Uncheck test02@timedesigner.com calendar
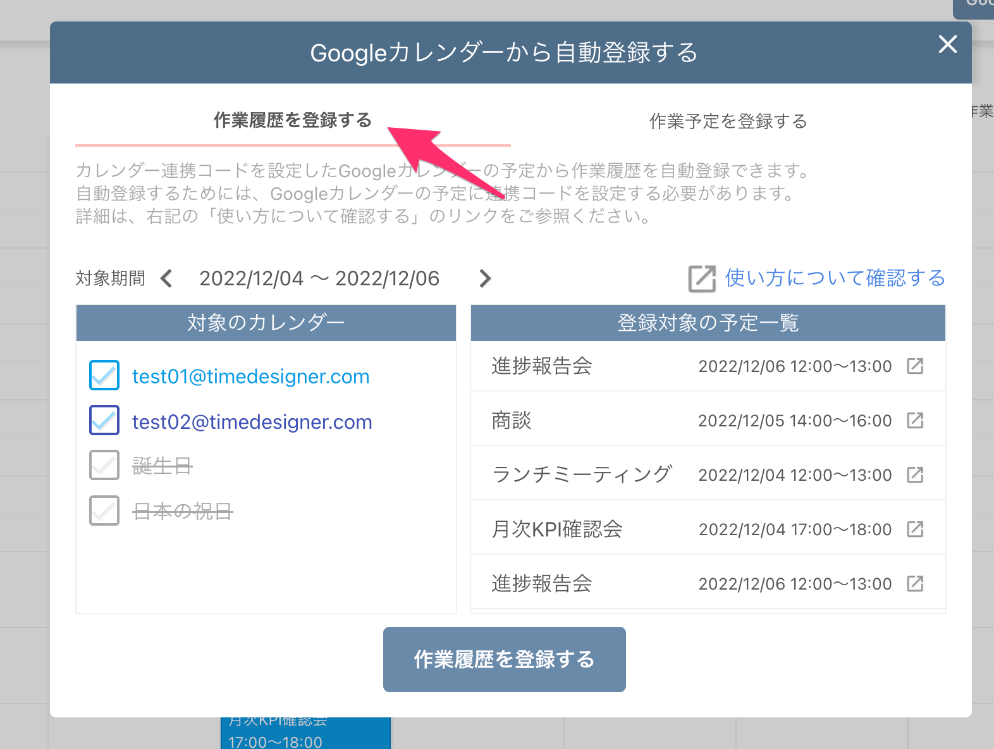The image size is (994, 749). (x=104, y=420)
